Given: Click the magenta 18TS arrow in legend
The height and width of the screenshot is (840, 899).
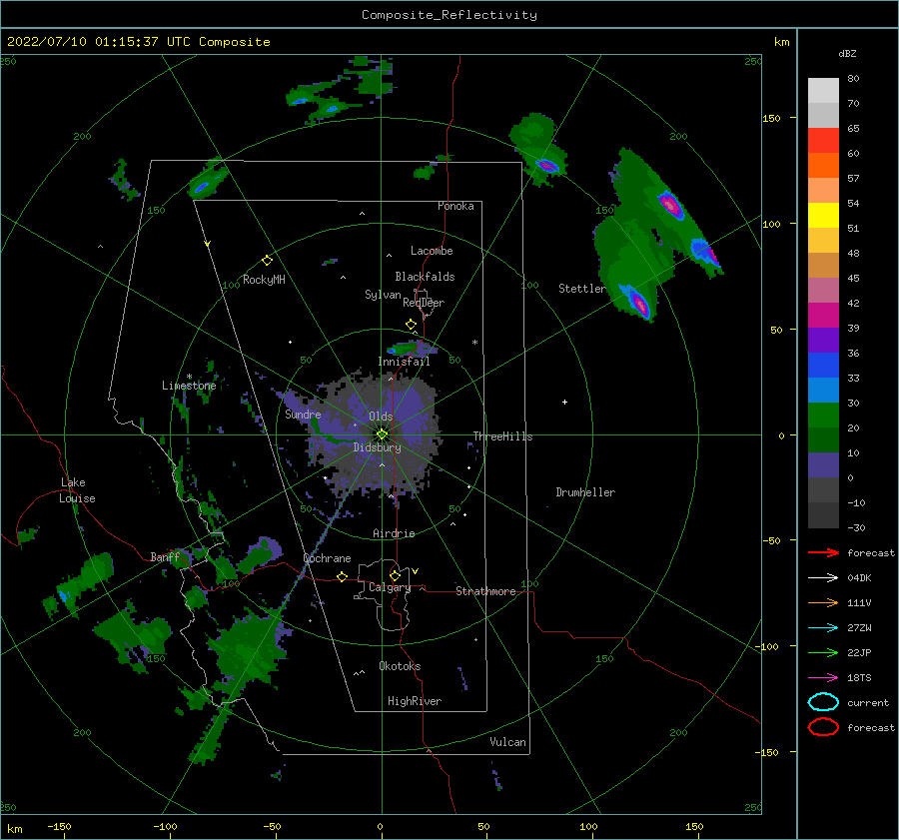Looking at the screenshot, I should [x=823, y=678].
